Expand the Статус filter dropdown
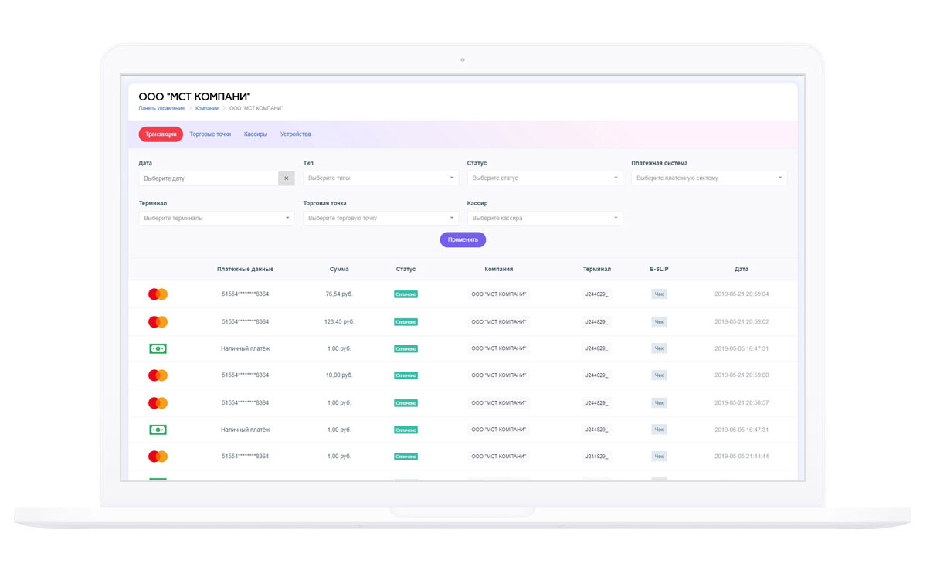 click(x=545, y=178)
